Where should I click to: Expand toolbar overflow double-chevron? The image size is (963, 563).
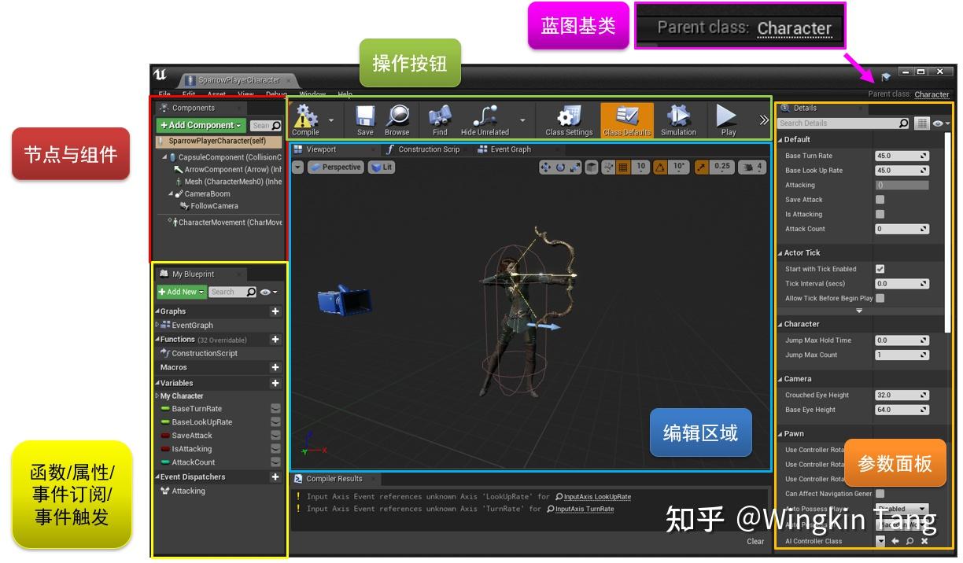tap(763, 120)
